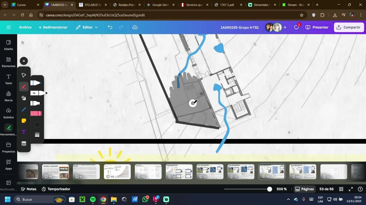Screen dimensions: 366x205
Task: Expand the Editar mode dropdown
Action: (87, 27)
